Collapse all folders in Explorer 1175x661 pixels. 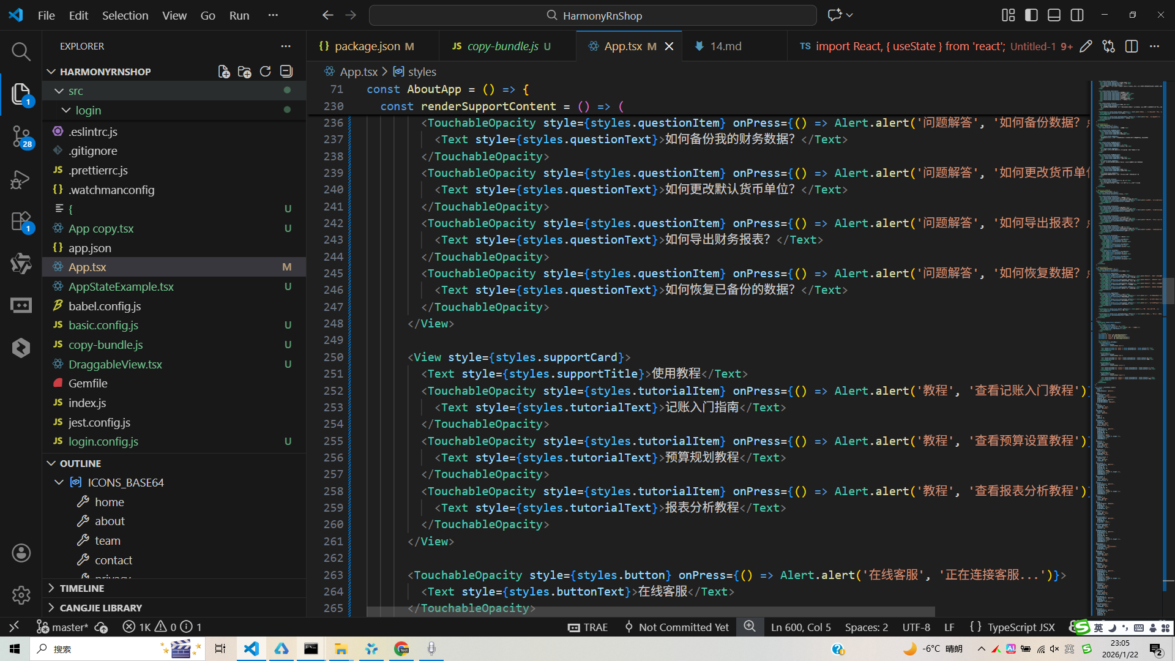click(x=286, y=72)
